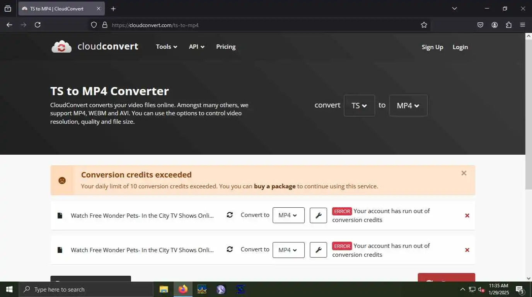
Task: Open a new browser tab
Action: (113, 9)
